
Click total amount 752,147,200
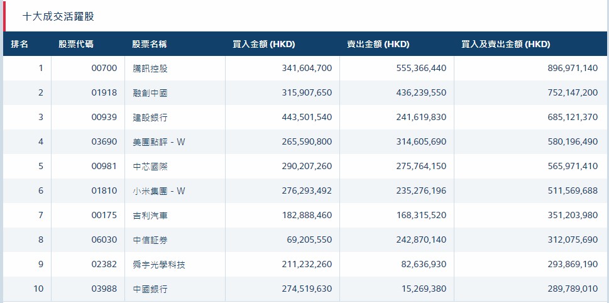pyautogui.click(x=573, y=93)
